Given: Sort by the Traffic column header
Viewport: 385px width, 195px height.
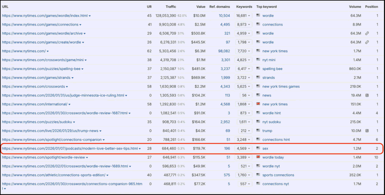Looking at the screenshot, I should (171, 7).
